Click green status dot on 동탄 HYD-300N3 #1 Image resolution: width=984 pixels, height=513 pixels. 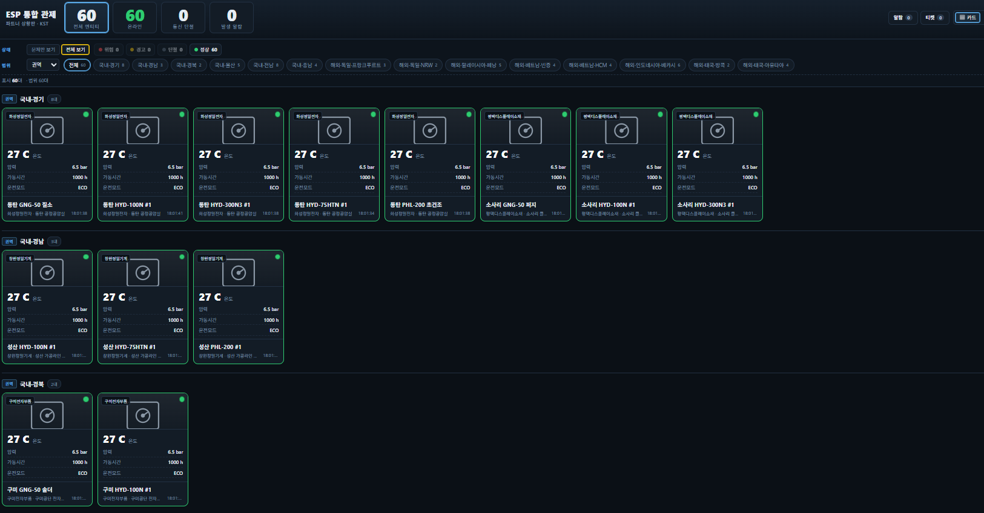277,114
